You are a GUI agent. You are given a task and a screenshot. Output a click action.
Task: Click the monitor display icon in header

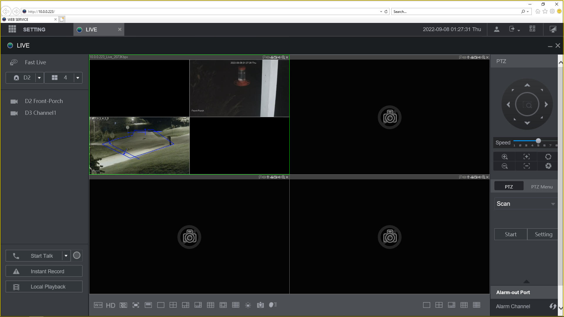553,29
